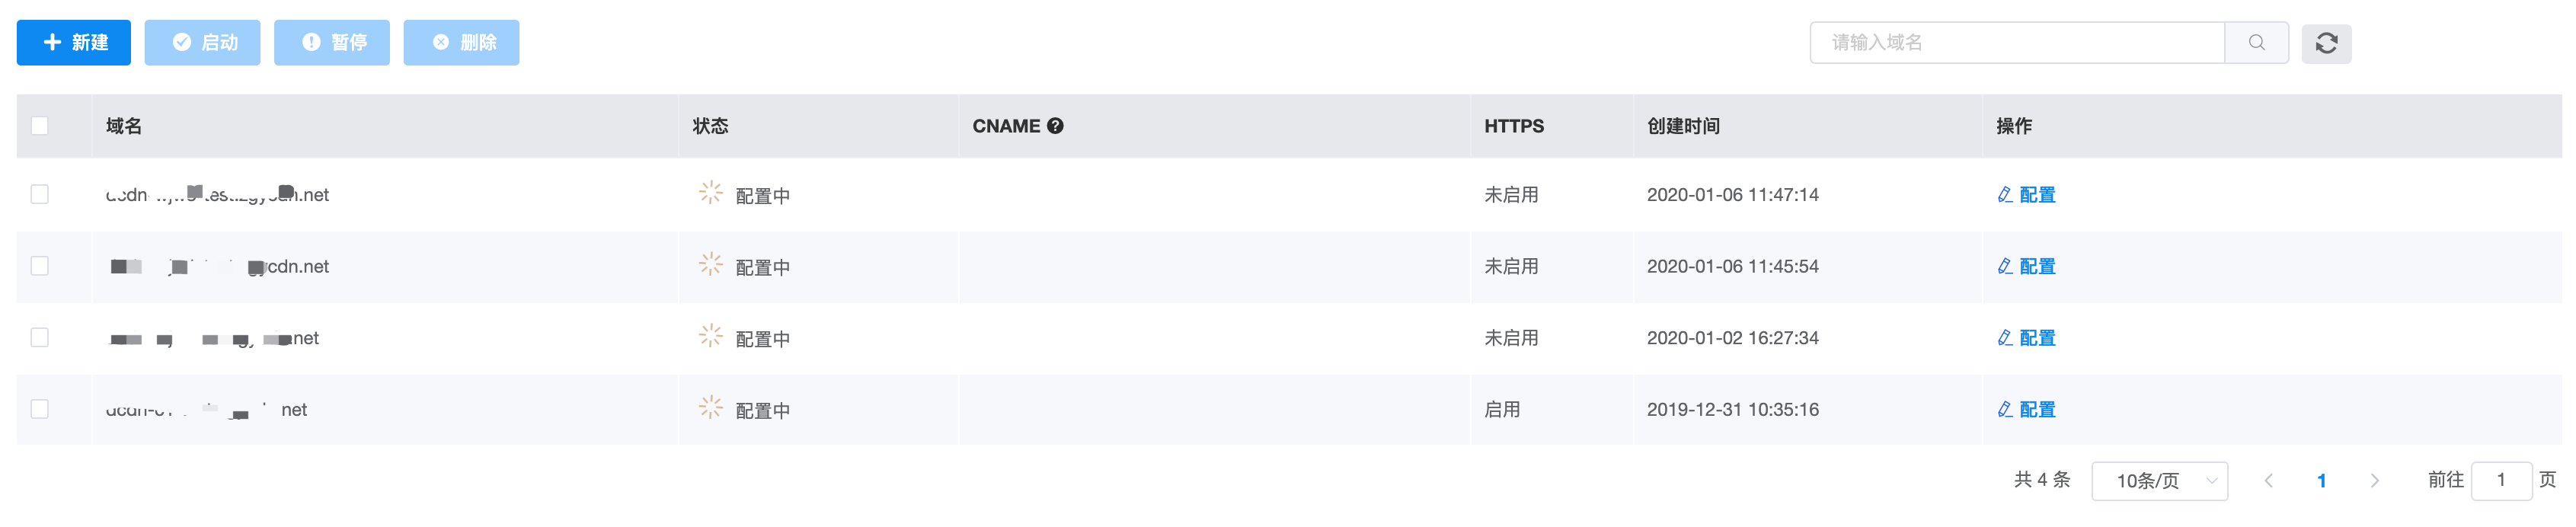Click page number 1 in pagination

click(2321, 481)
